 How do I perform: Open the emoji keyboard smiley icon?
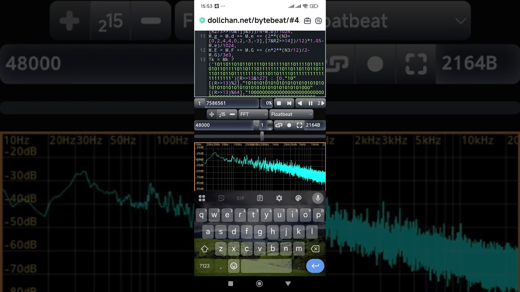point(234,266)
